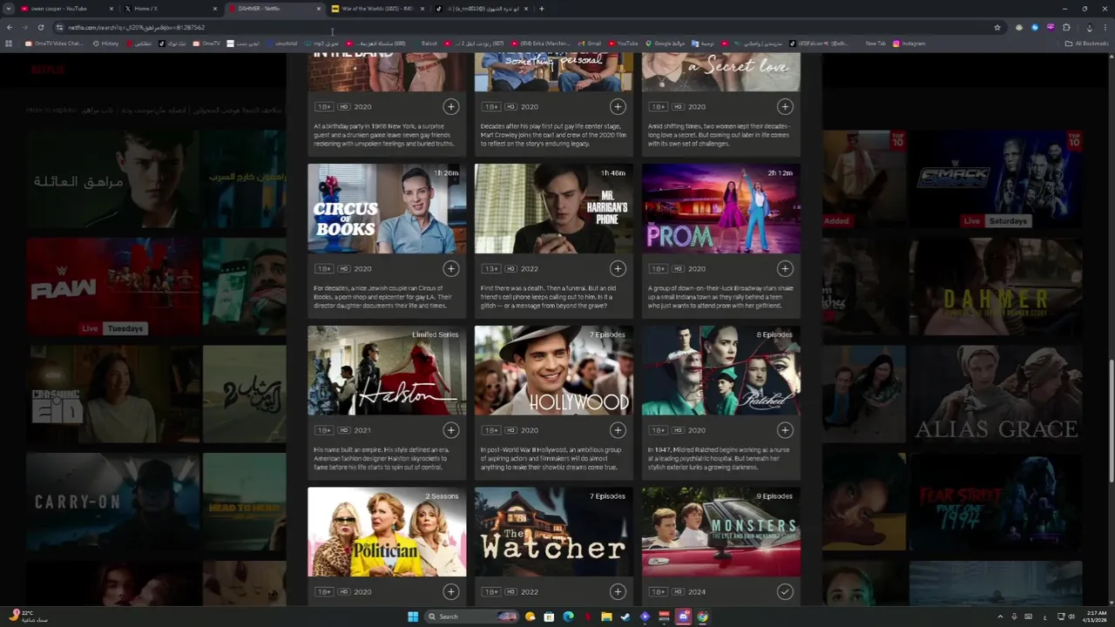Select Crashing Eid tile in background
This screenshot has width=1115, height=627.
pyautogui.click(x=112, y=394)
